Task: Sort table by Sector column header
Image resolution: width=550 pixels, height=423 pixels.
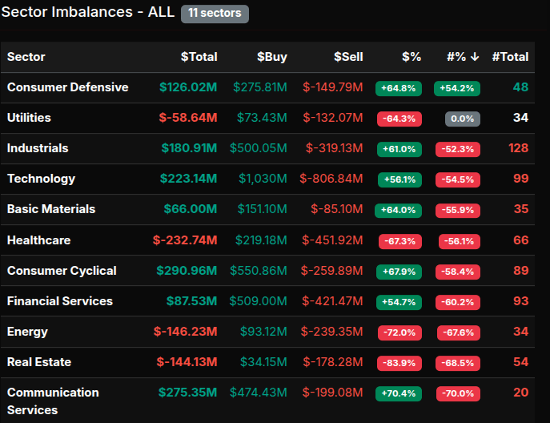Action: click(x=26, y=57)
